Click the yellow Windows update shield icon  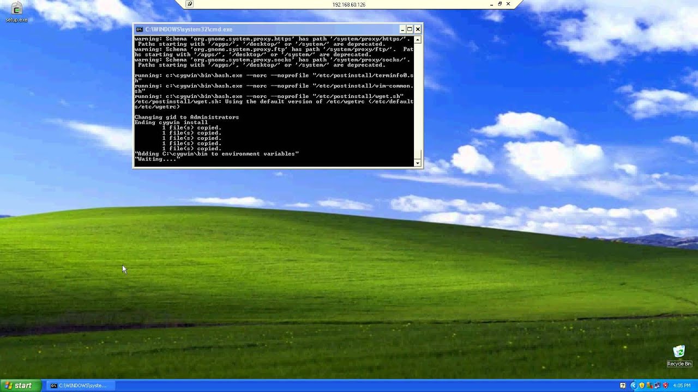642,385
